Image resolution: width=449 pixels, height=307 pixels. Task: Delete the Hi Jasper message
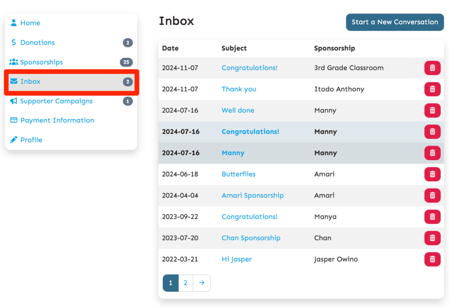(432, 259)
